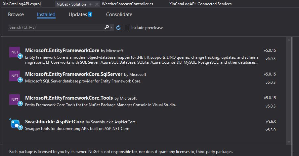The height and width of the screenshot is (156, 299).
Task: Pin the NuGet - Solution tab
Action: (91, 4)
